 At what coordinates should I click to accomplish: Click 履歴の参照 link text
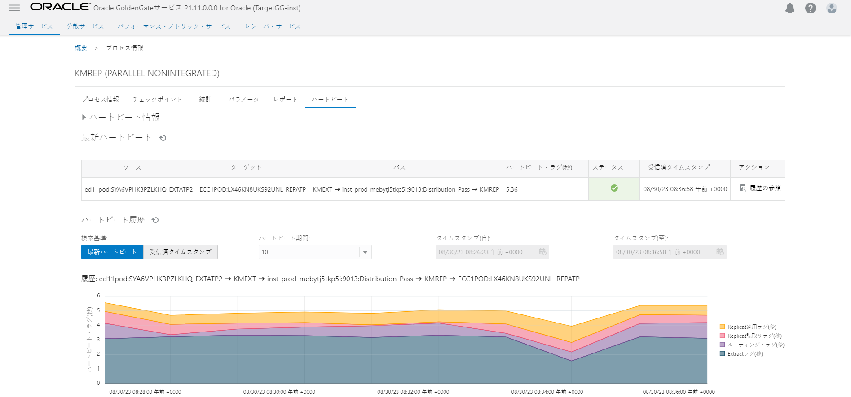[765, 188]
